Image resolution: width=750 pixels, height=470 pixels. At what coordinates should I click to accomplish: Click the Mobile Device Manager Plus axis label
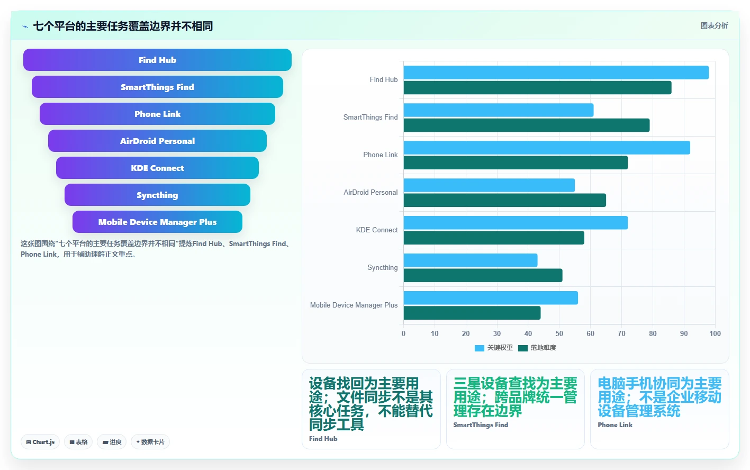[354, 305]
